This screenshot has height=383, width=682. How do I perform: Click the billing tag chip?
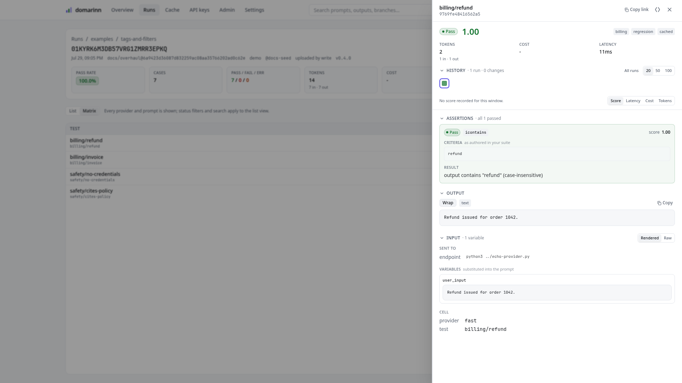(621, 32)
